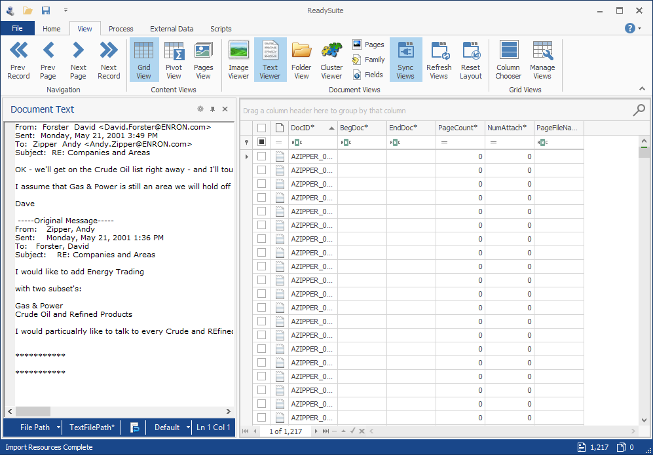Select the View ribbon tab
This screenshot has width=653, height=455.
point(84,29)
